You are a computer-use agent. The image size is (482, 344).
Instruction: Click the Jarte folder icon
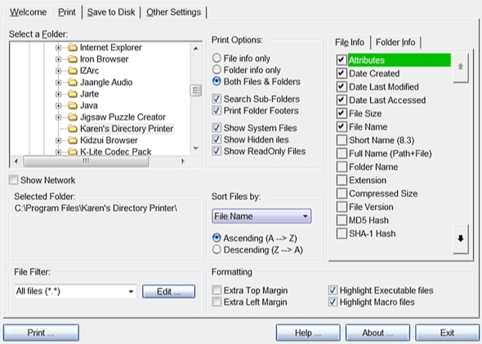72,94
